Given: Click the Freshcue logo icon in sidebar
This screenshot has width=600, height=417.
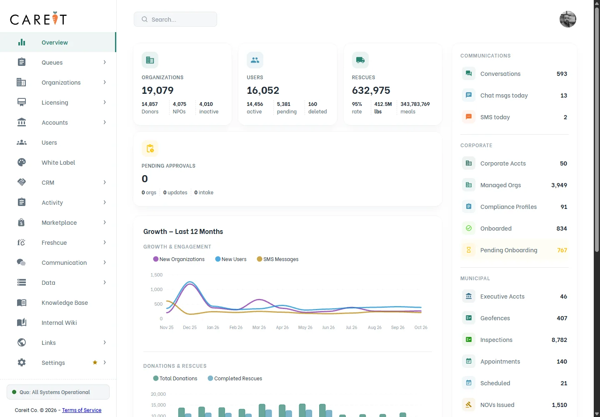Looking at the screenshot, I should [x=21, y=242].
